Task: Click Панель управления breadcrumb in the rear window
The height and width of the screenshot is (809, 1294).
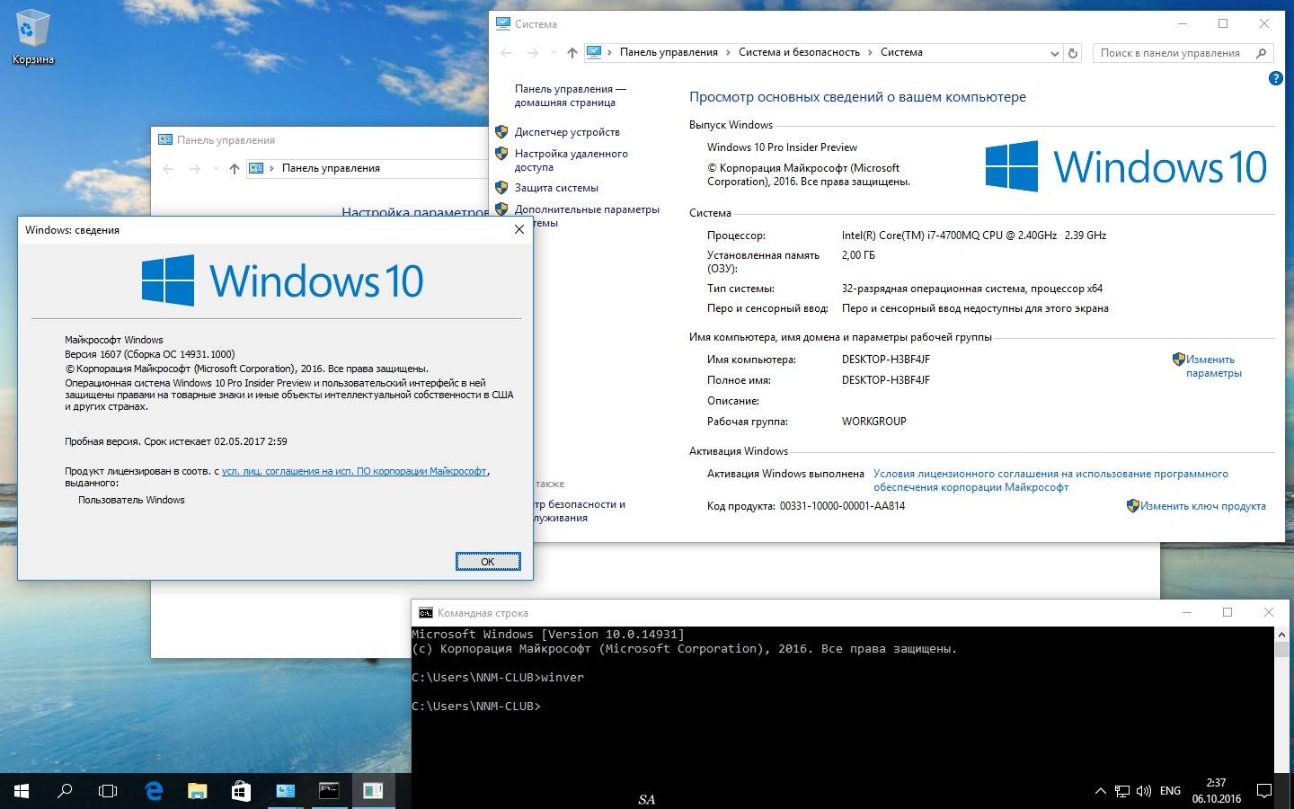Action: (x=331, y=168)
